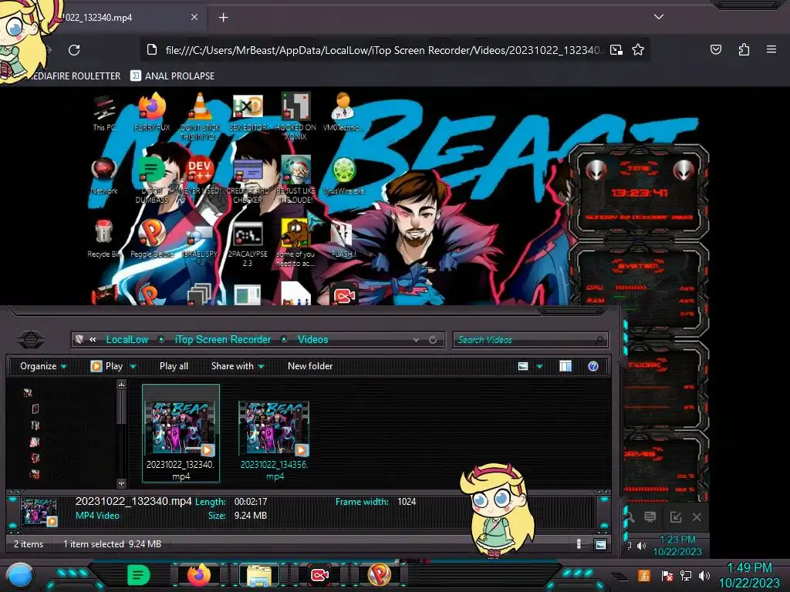The image size is (790, 592).
Task: Click the system tray volume speaker
Action: [x=704, y=575]
